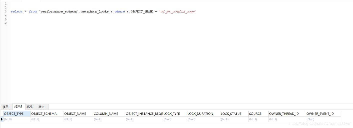Click t.OBJECT_NAME in the query
This screenshot has width=353, height=128.
[x=140, y=11]
